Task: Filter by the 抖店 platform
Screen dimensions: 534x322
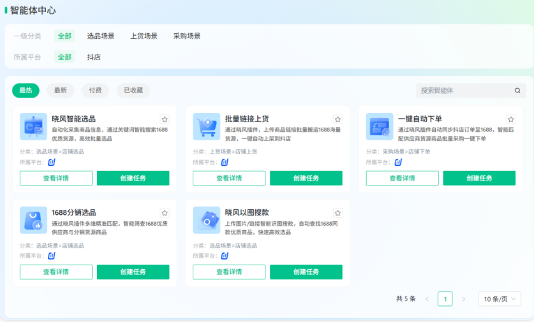Action: tap(94, 57)
